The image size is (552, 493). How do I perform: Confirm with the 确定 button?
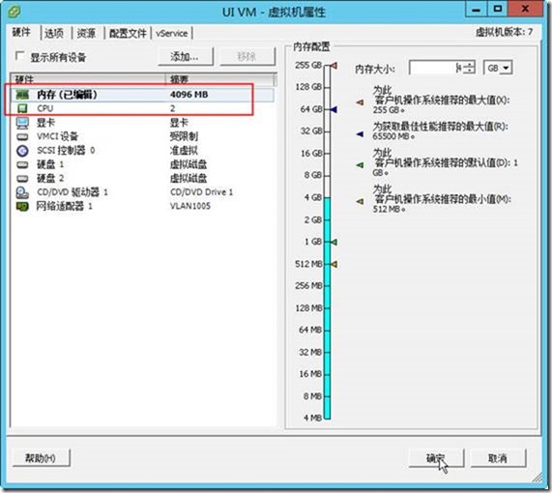[x=436, y=458]
